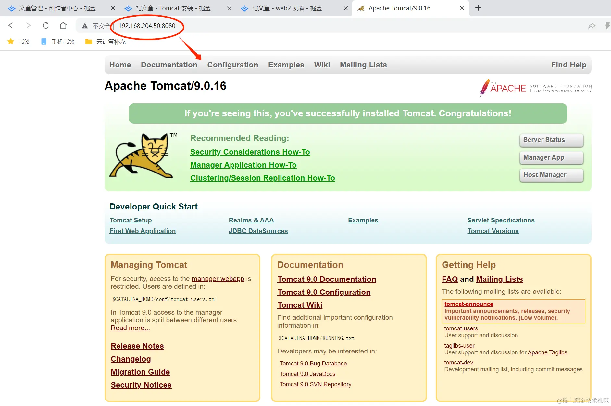
Task: Click the Host Manager button
Action: pyautogui.click(x=551, y=175)
